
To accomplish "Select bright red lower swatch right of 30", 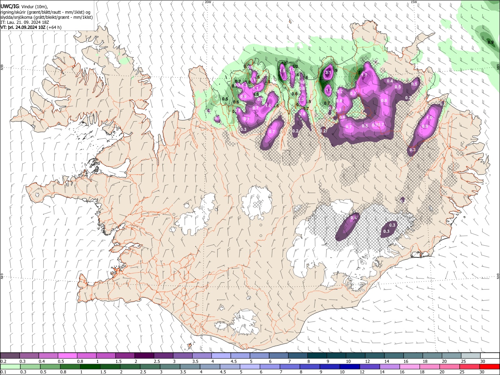I will click(x=490, y=366).
